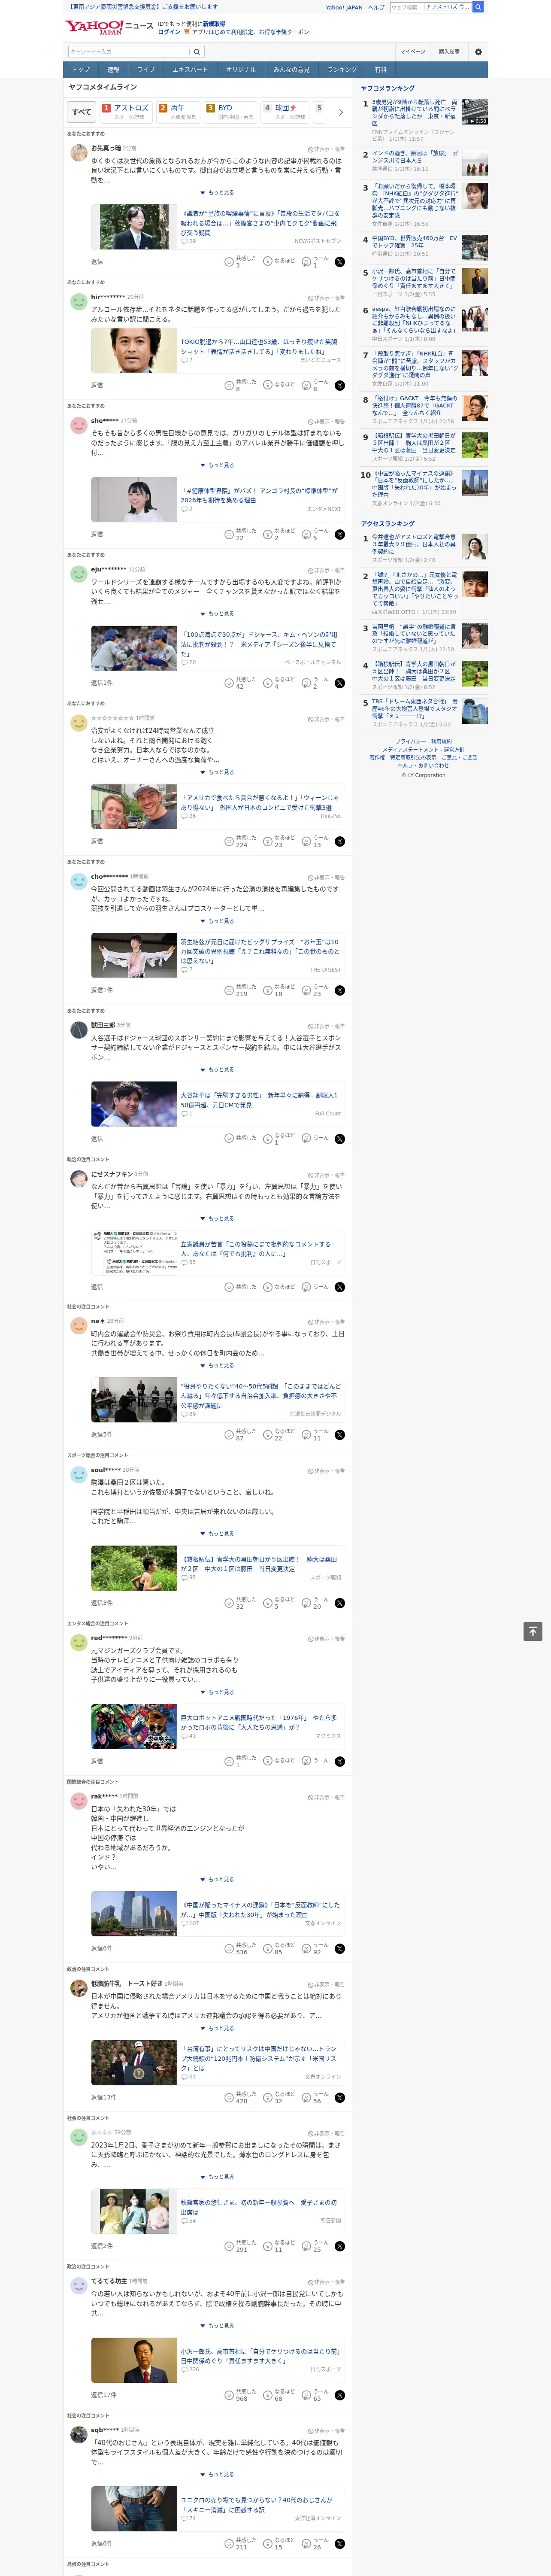Expand もっと見る on eju******** comment
The width and height of the screenshot is (551, 2576).
click(217, 614)
